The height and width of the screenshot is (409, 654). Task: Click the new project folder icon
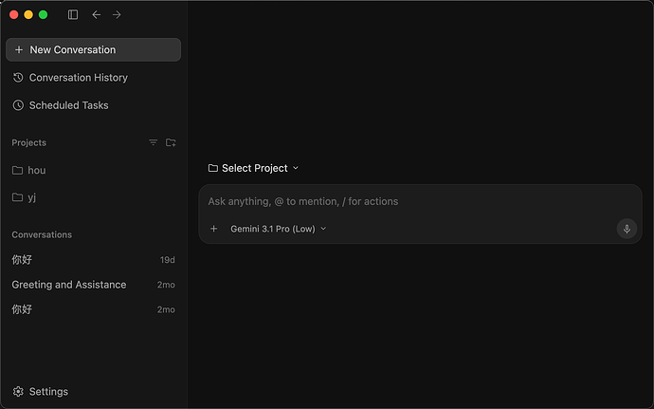pos(171,142)
